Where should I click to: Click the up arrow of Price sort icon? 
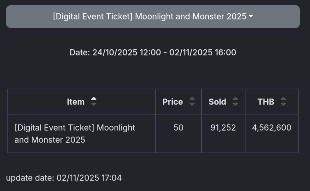[x=192, y=99]
